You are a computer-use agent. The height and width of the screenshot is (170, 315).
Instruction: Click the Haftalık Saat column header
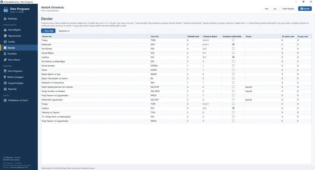[x=194, y=36]
